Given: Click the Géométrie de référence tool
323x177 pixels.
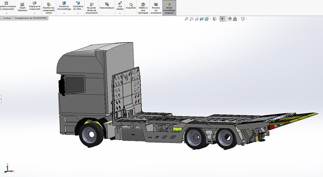Looking at the screenshot, I should coord(78,6).
